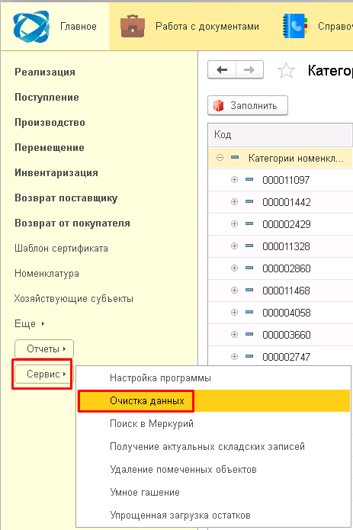Open Номенклатура in the sidebar
This screenshot has height=530, width=353.
47,274
